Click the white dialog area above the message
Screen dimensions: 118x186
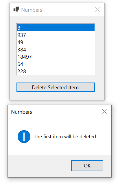point(60,123)
